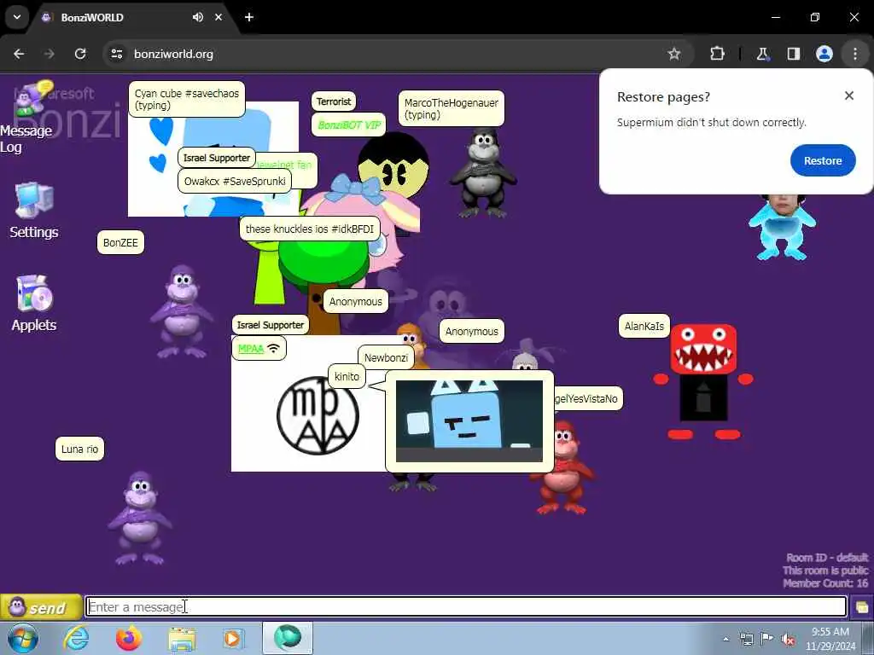Open the Chrome Labs flask icon
This screenshot has width=874, height=655.
pyautogui.click(x=762, y=54)
